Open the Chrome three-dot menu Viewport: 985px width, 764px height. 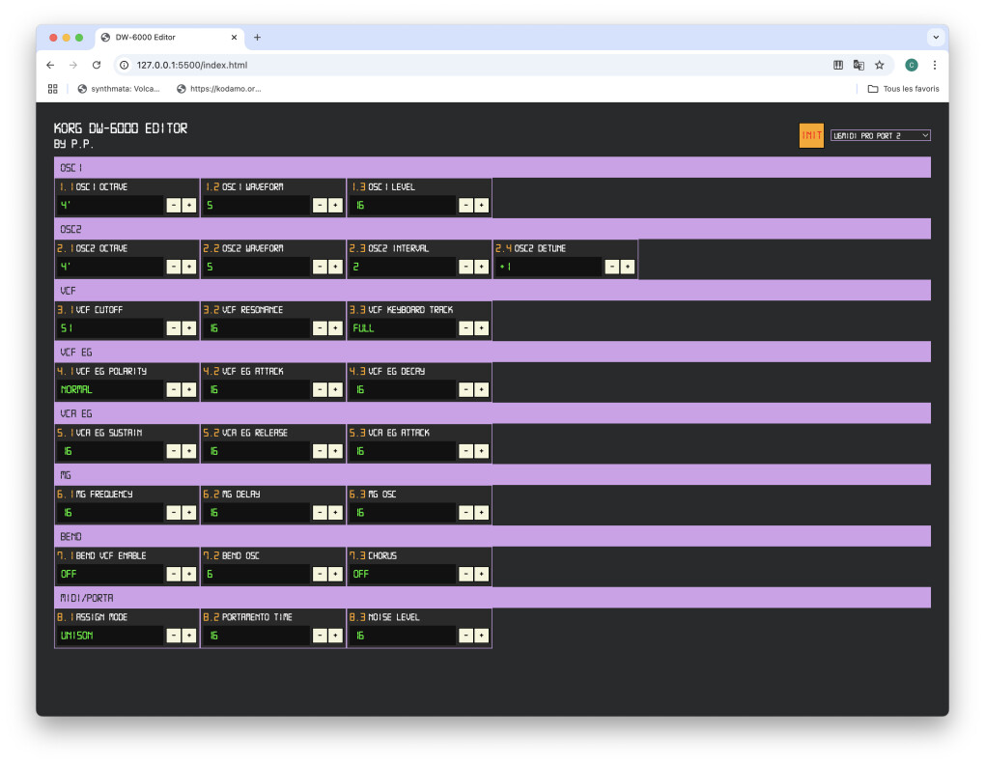[x=935, y=65]
